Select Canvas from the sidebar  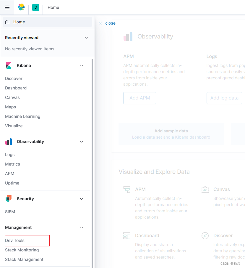(12, 97)
